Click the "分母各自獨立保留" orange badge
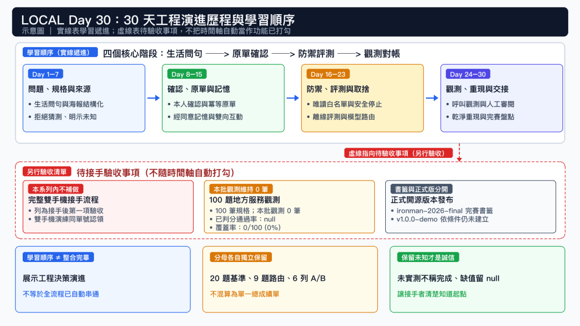Viewport: 580px width, 326px height. point(241,258)
